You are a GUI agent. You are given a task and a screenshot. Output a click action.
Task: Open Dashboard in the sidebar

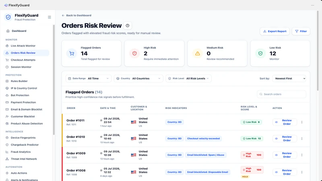pos(26,31)
